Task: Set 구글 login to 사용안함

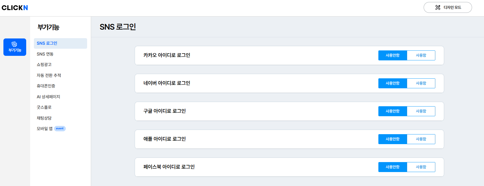Action: coord(393,111)
